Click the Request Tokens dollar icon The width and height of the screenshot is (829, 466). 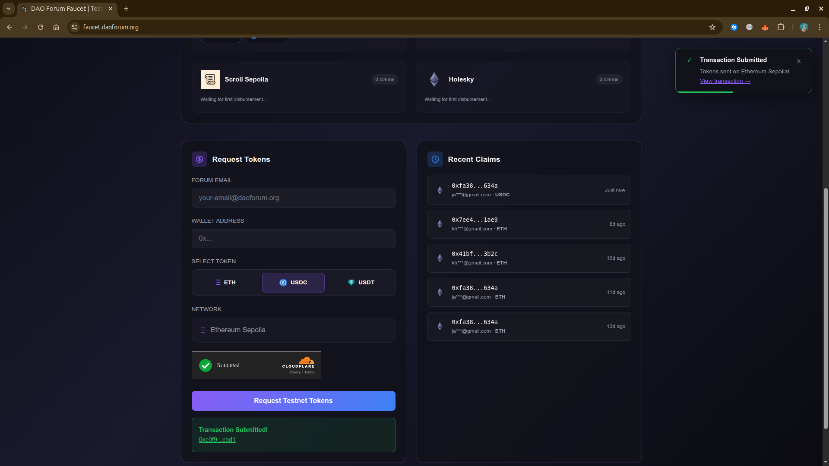tap(199, 159)
